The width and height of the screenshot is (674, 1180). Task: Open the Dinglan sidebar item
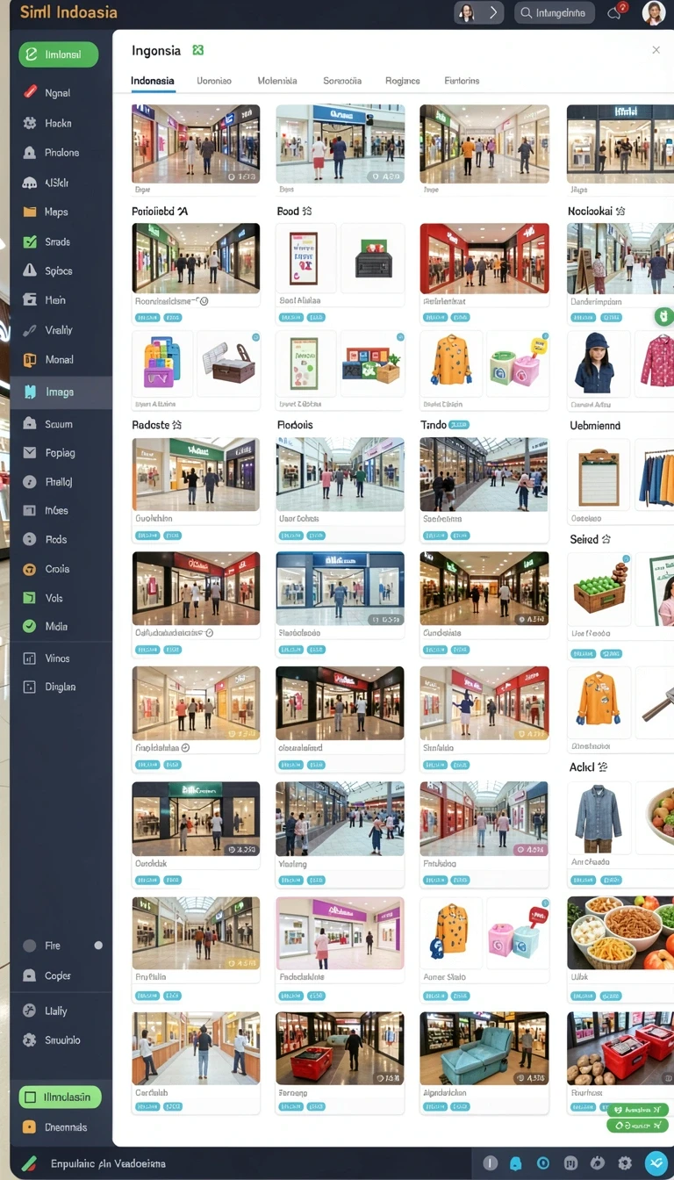pyautogui.click(x=60, y=687)
